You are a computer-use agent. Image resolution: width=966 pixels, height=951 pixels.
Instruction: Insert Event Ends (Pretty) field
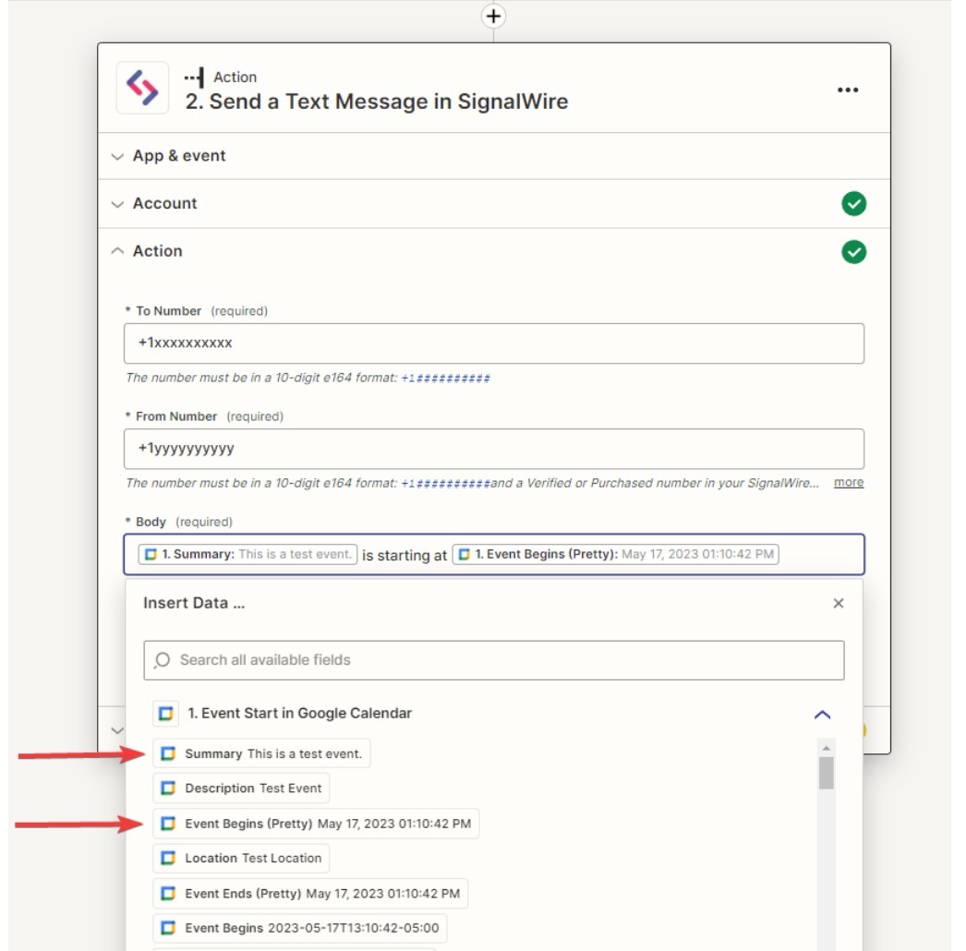pos(310,893)
